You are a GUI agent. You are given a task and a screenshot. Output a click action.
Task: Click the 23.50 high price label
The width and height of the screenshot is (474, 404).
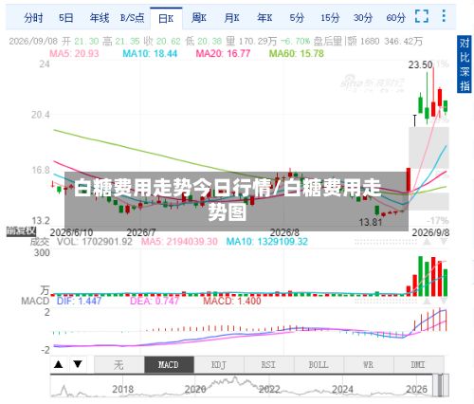[x=420, y=64]
